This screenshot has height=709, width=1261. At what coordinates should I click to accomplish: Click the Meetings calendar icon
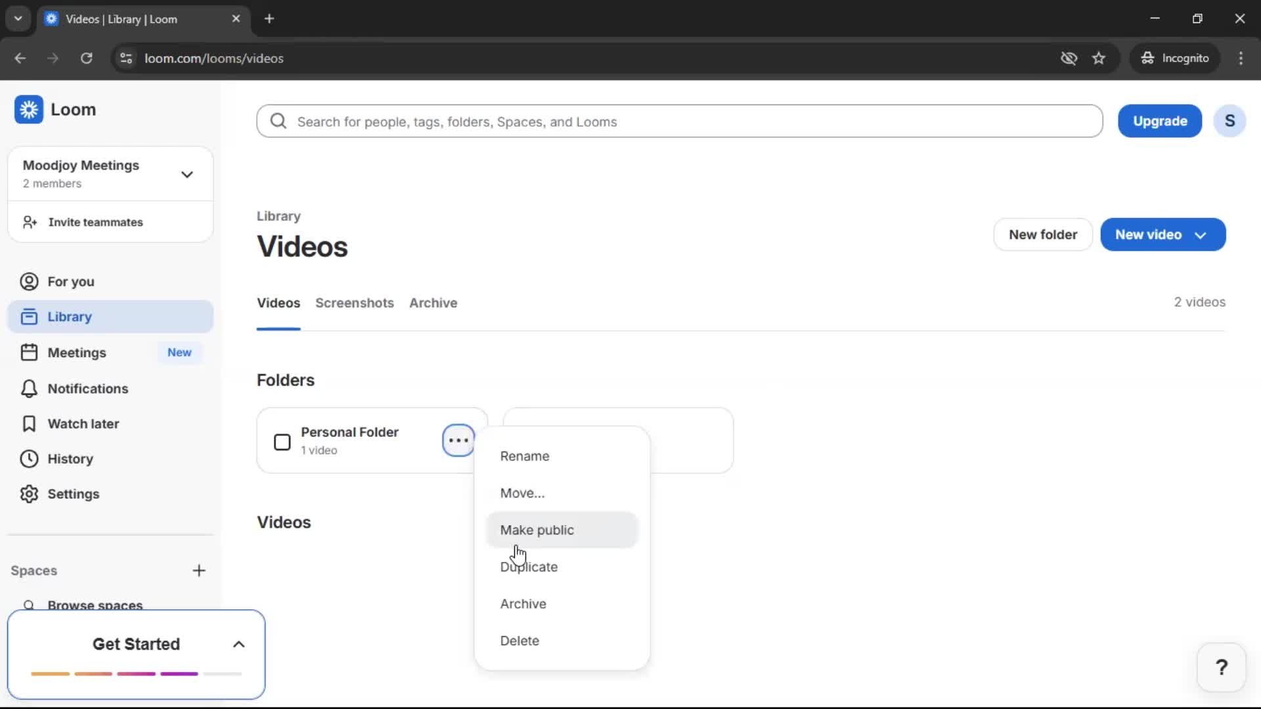[29, 353]
